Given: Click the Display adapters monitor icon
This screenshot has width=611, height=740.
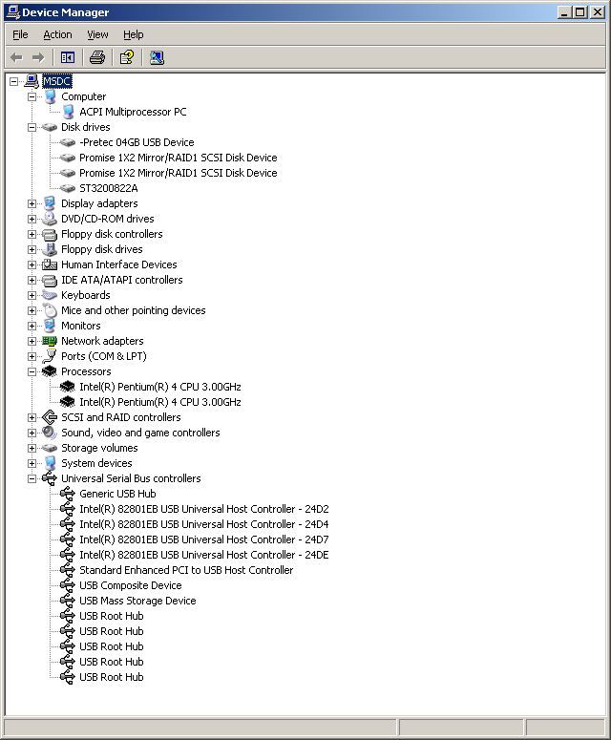Looking at the screenshot, I should tap(50, 203).
